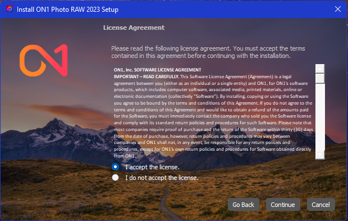Click "License Agreement" heading text

click(x=134, y=28)
